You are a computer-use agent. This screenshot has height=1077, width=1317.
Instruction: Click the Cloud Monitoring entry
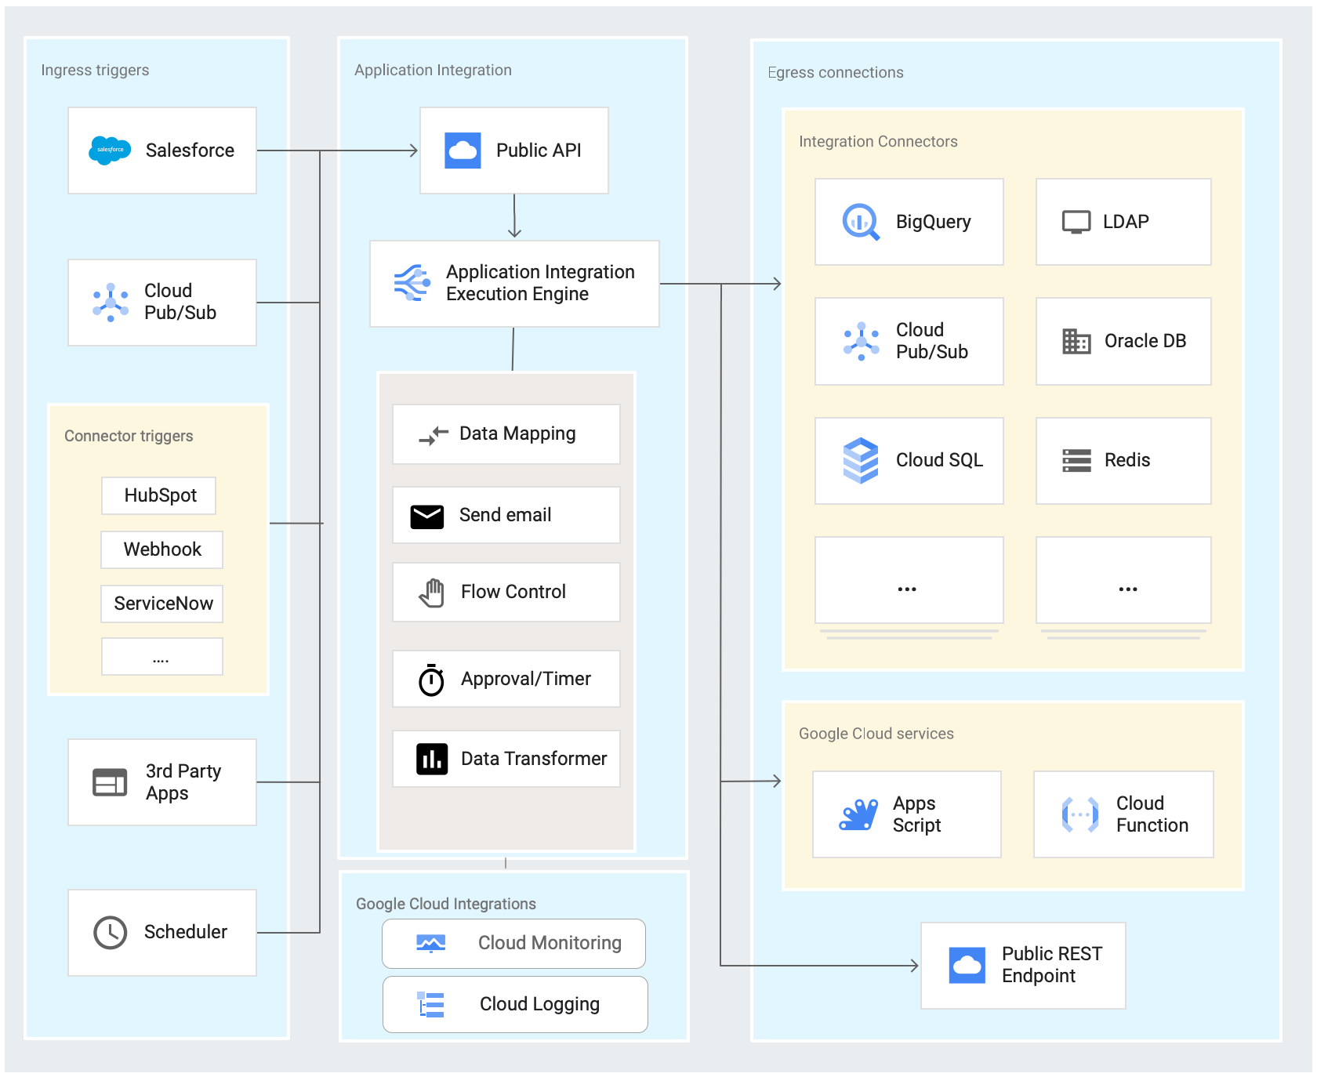point(513,944)
